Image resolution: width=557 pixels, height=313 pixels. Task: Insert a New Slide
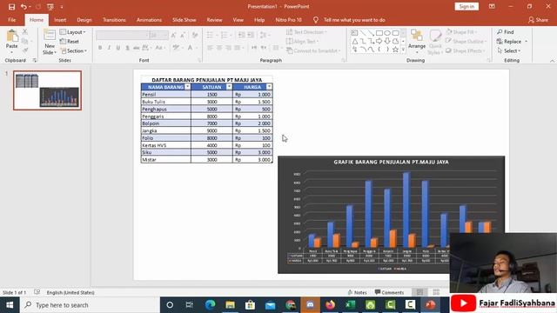tap(50, 42)
